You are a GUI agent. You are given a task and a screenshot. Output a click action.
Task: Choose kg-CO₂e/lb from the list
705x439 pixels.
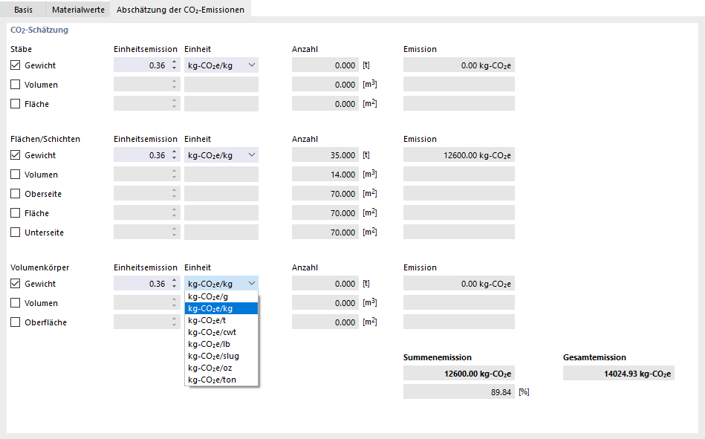click(221, 344)
